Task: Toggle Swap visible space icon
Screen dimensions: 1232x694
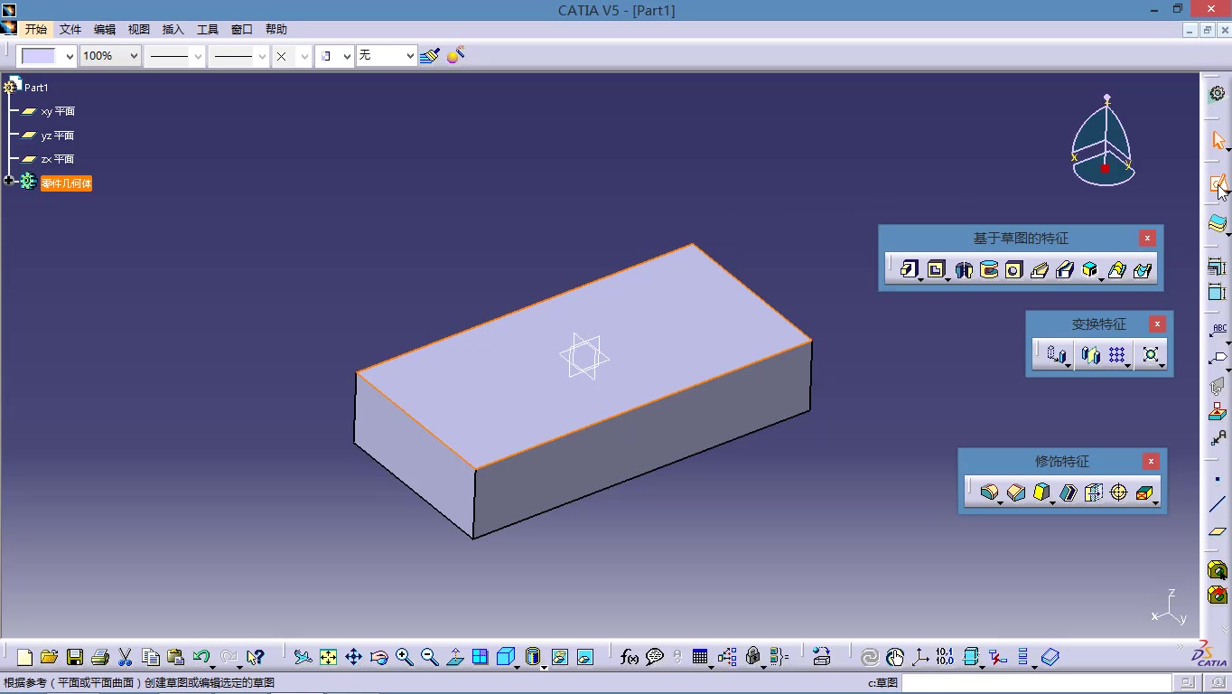Action: pos(585,657)
